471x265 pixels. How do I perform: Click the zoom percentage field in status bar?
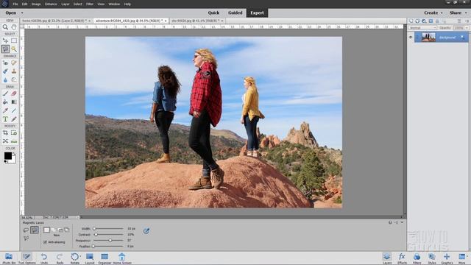[27, 217]
